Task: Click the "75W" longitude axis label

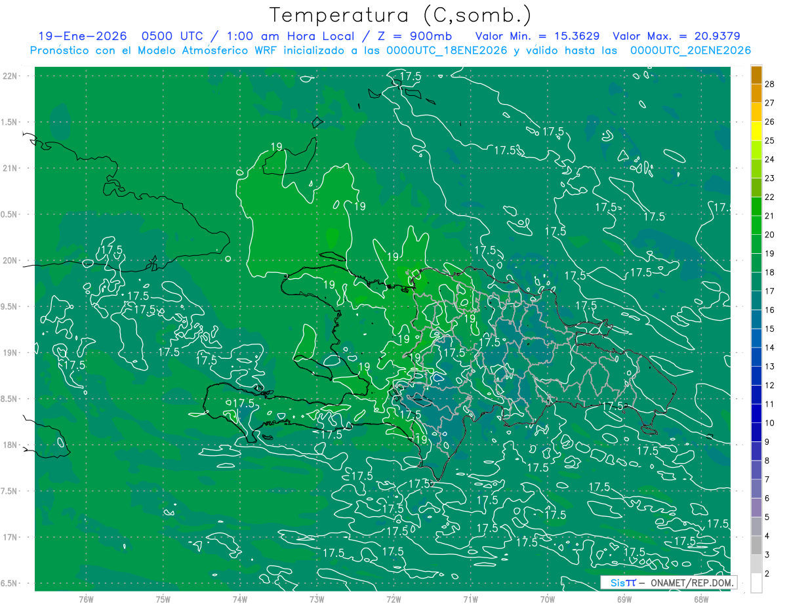Action: coord(163,599)
